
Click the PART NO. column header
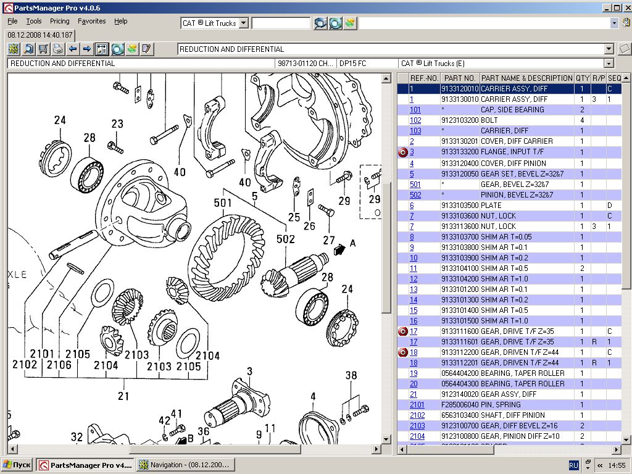(460, 78)
